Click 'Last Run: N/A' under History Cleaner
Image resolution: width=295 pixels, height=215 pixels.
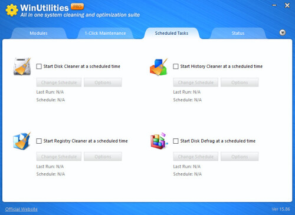187,92
